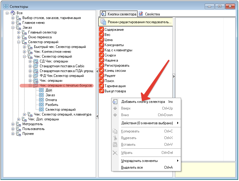Screen dimensions: 239x181
Task: Click the folder icon of Главный селектор
Action: pos(25,32)
